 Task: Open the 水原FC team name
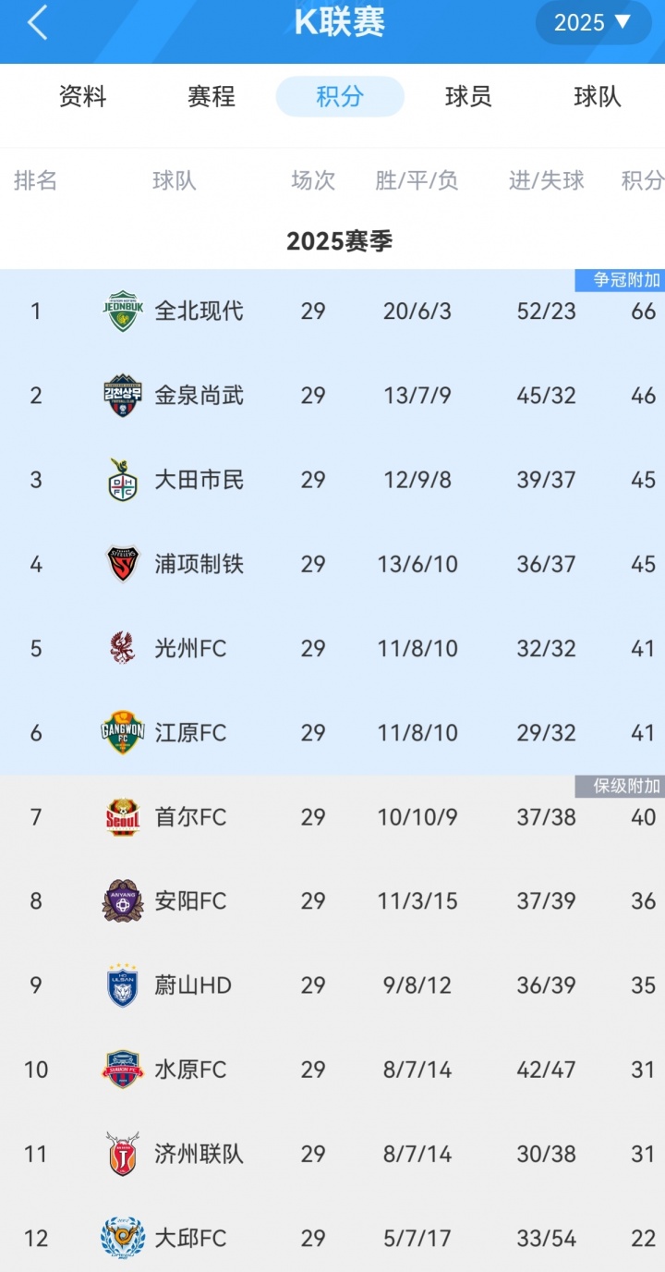(x=190, y=1070)
